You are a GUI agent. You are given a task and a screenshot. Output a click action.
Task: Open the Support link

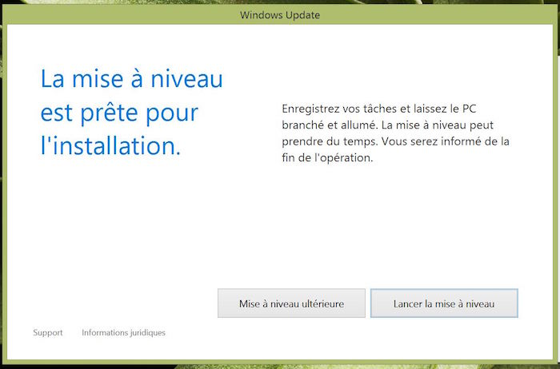pos(47,332)
